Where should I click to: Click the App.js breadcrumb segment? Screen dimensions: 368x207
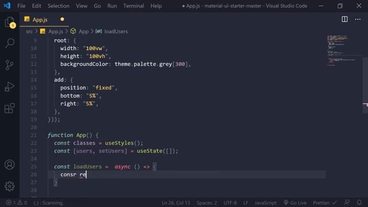pyautogui.click(x=56, y=32)
